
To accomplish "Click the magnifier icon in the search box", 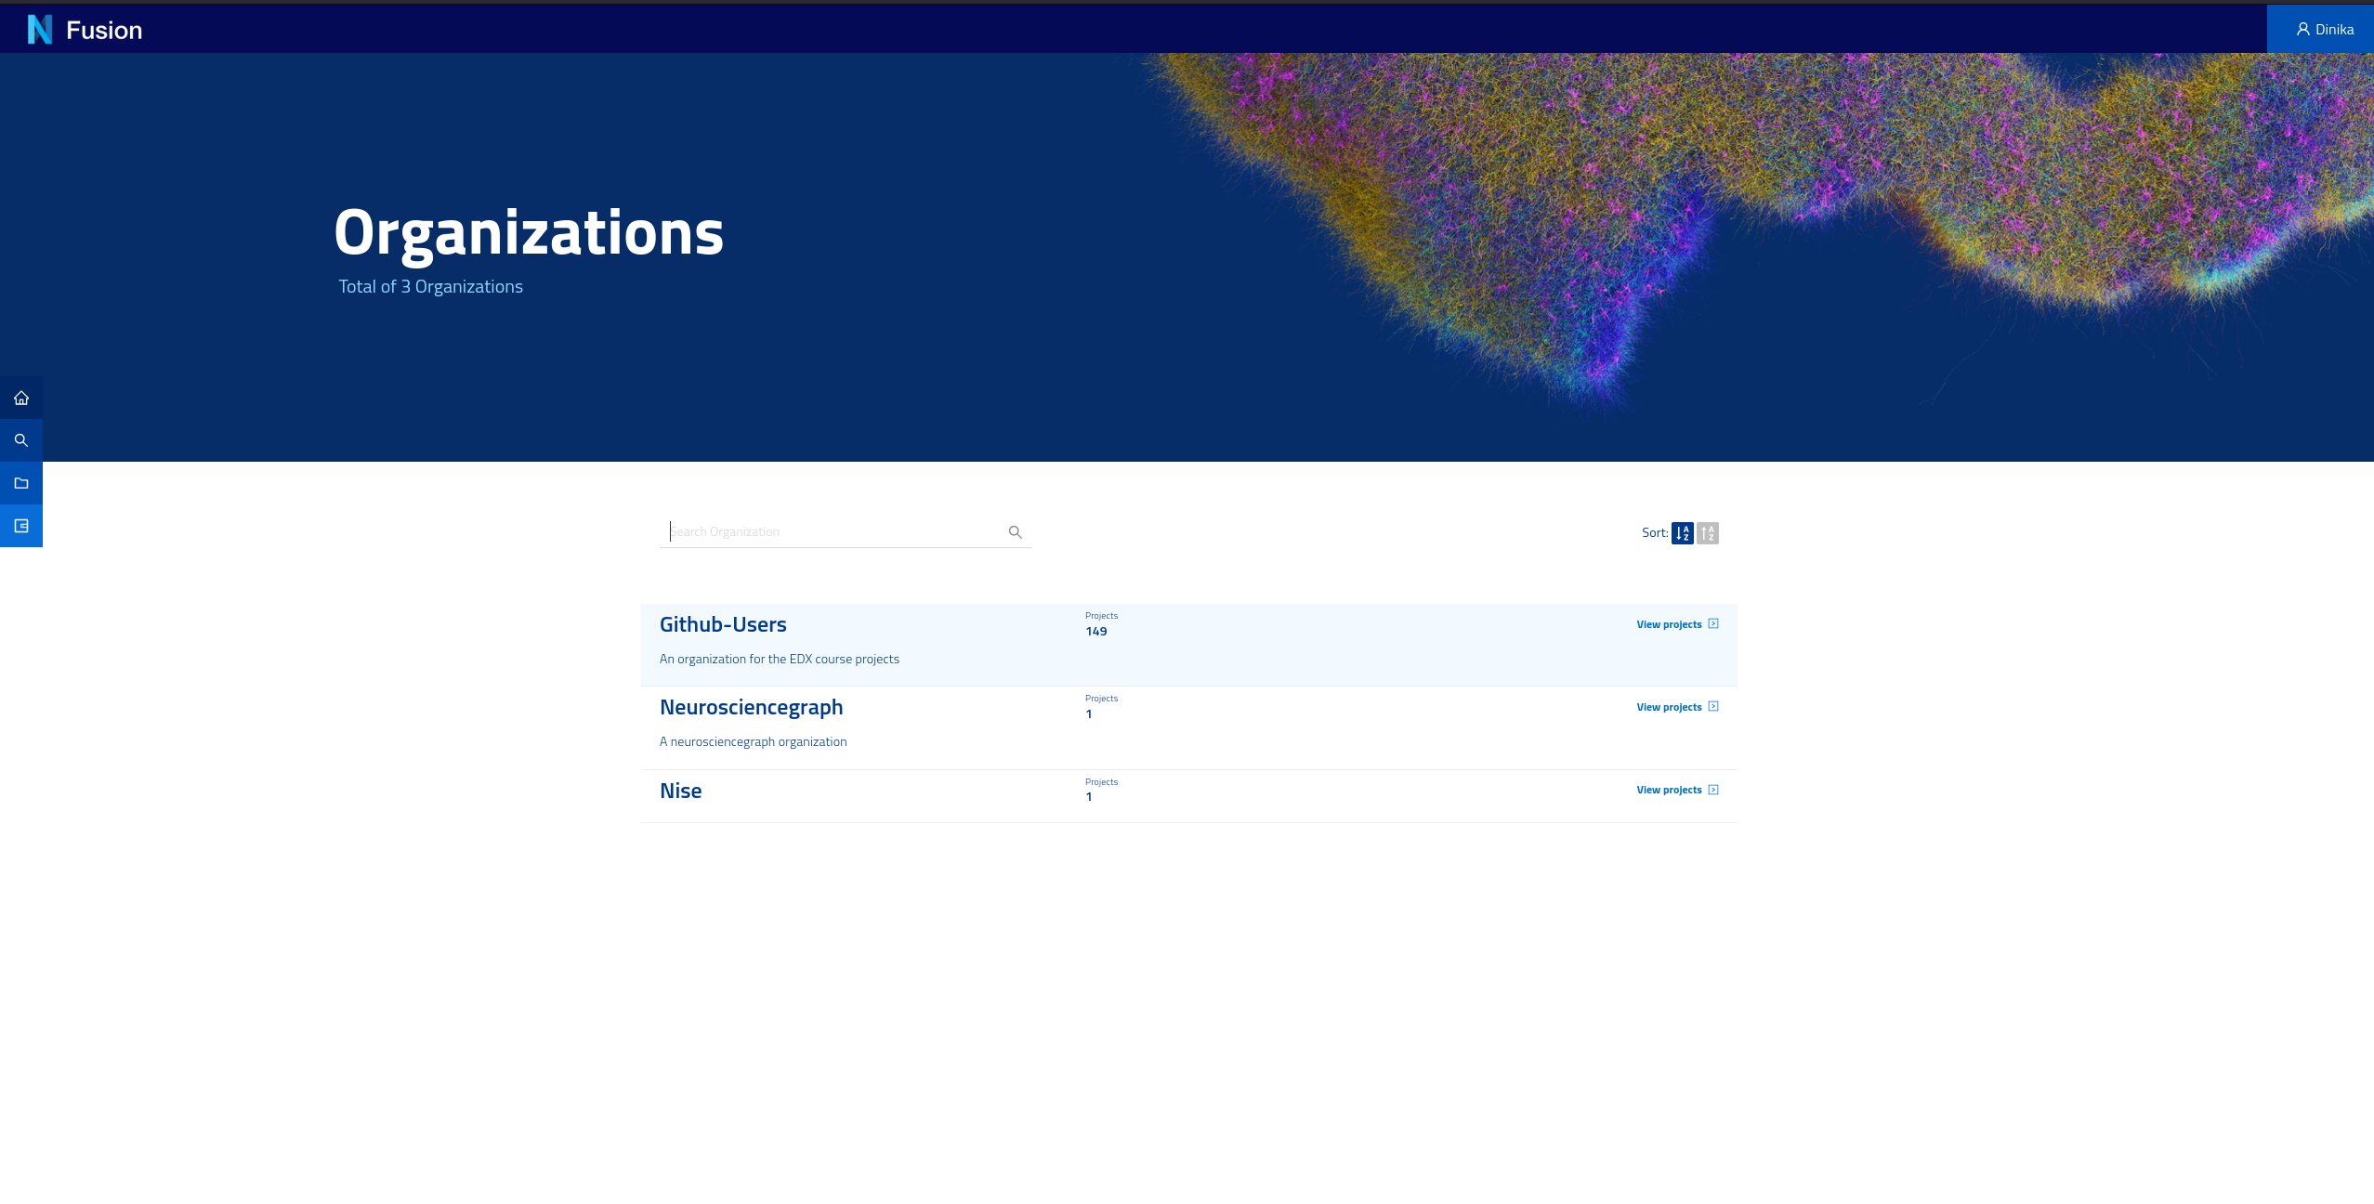I will [1015, 531].
